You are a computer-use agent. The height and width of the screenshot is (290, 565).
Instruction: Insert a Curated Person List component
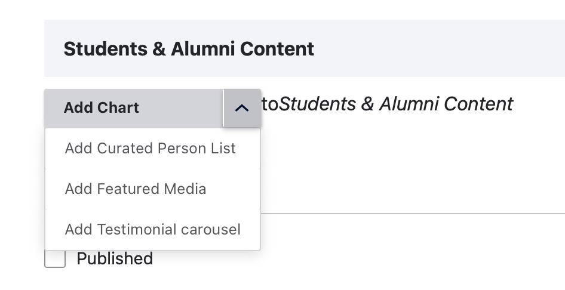point(151,149)
